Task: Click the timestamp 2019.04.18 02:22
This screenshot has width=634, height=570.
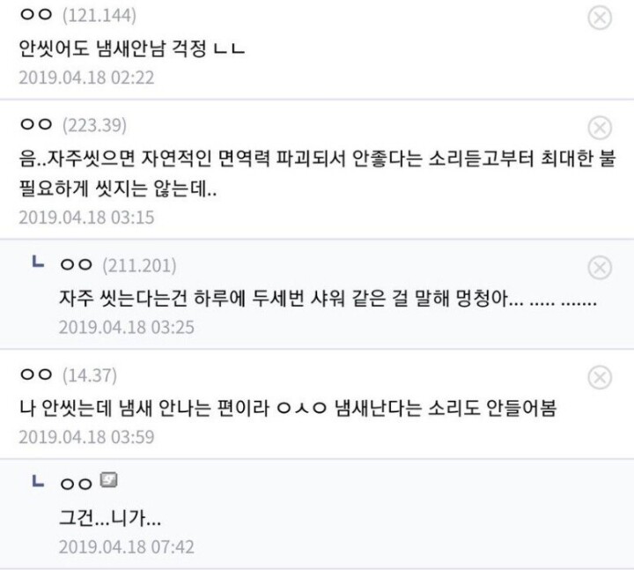Action: [x=86, y=77]
